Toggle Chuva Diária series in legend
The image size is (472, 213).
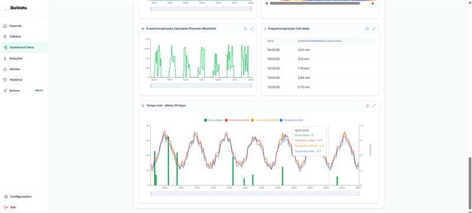214,120
